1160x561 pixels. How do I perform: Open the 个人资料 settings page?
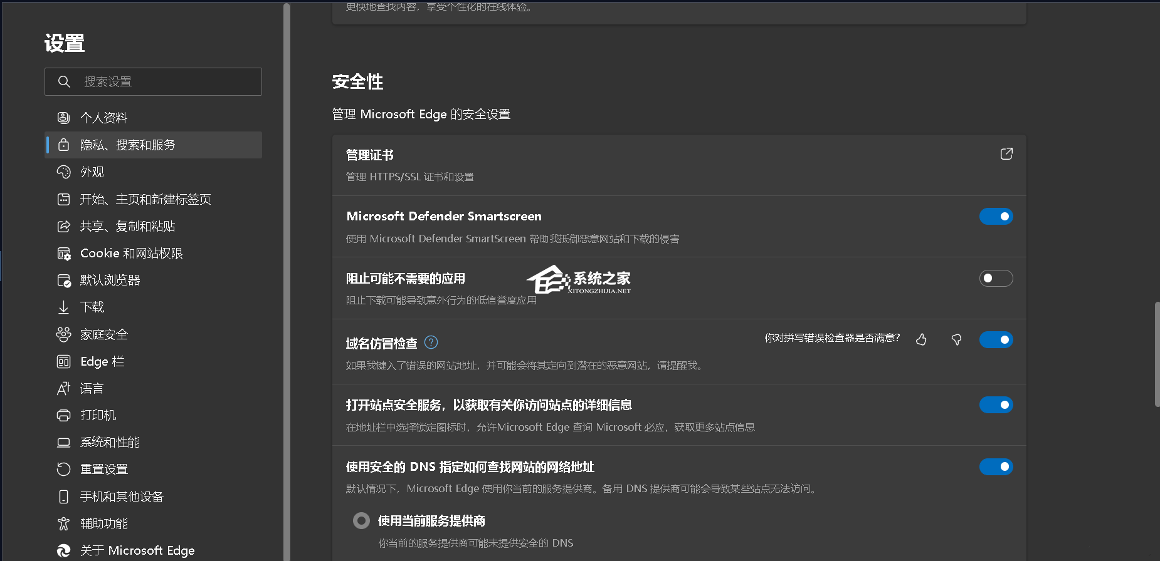[x=154, y=118]
